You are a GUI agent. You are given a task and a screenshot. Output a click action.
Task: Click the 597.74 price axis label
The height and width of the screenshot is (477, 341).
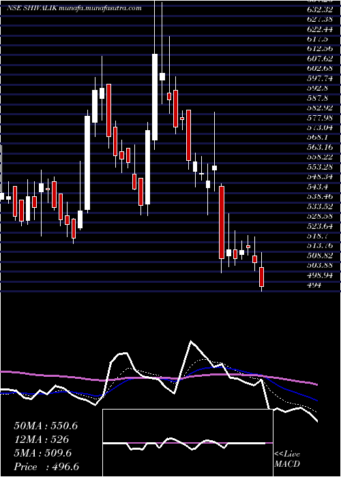pyautogui.click(x=320, y=78)
